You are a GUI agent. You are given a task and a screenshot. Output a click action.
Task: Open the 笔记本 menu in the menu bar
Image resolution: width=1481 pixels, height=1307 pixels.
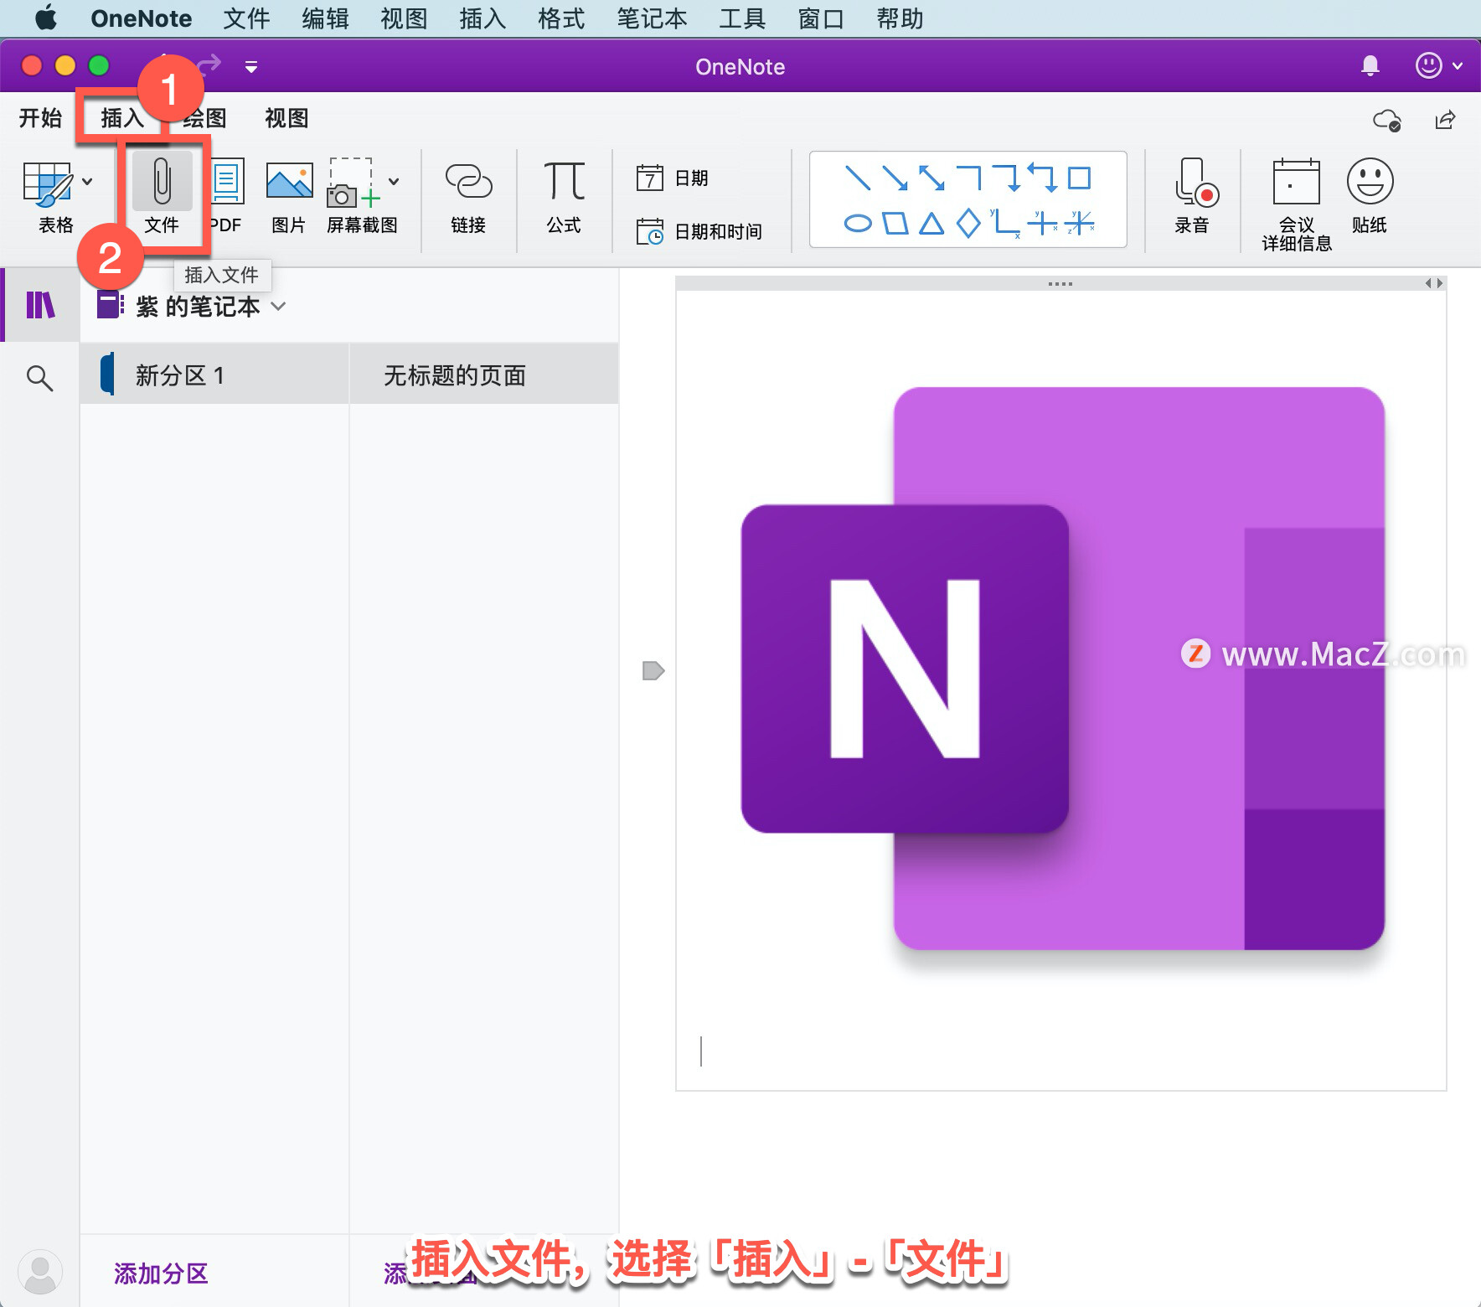point(652,18)
